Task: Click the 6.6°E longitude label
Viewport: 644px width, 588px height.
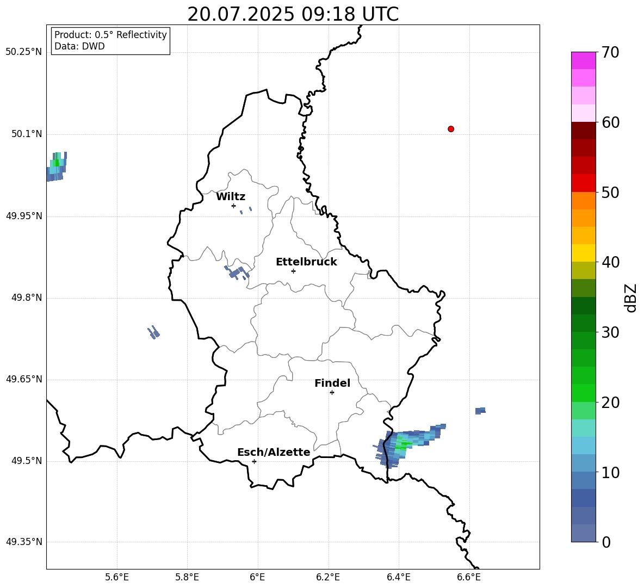Action: tap(469, 577)
